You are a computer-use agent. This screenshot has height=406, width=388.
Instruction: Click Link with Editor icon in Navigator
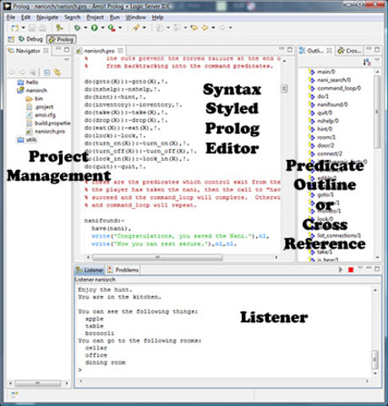(57, 73)
